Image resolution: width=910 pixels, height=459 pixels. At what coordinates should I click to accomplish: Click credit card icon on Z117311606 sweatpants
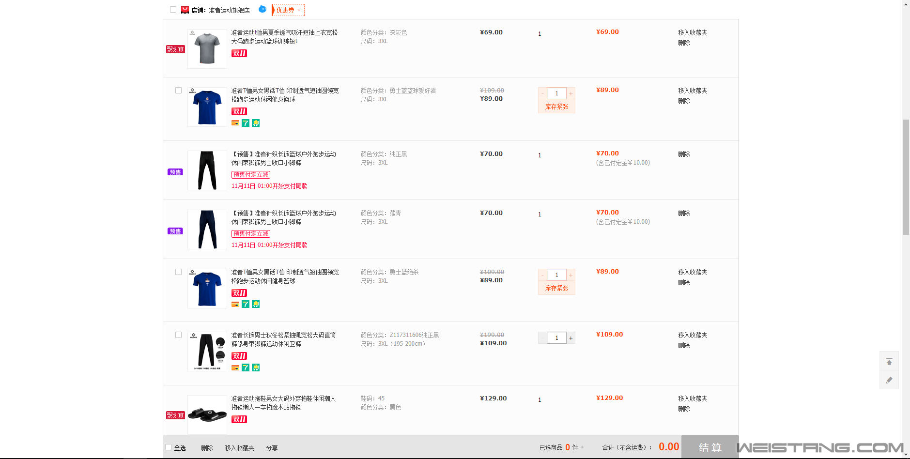[x=235, y=367]
